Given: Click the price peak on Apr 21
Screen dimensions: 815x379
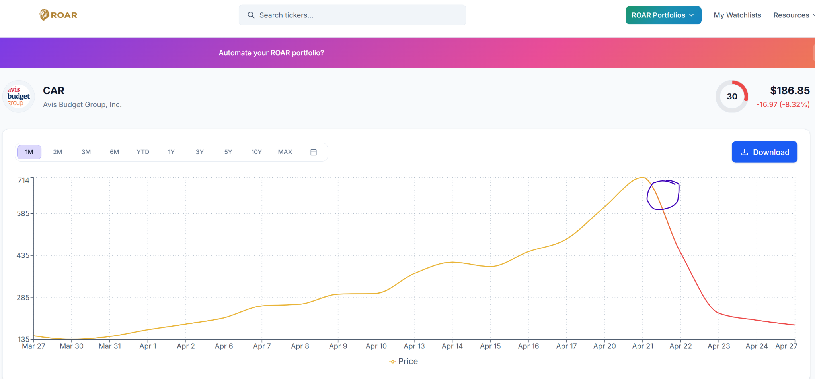Looking at the screenshot, I should [x=642, y=178].
